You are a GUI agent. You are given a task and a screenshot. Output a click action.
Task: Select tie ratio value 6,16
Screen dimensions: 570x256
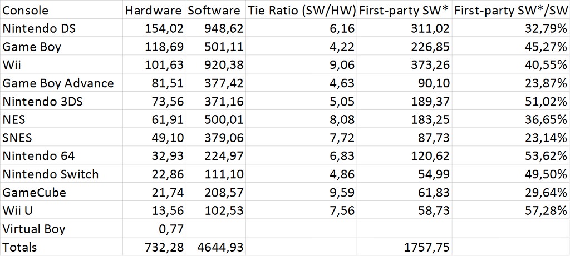tap(300, 28)
